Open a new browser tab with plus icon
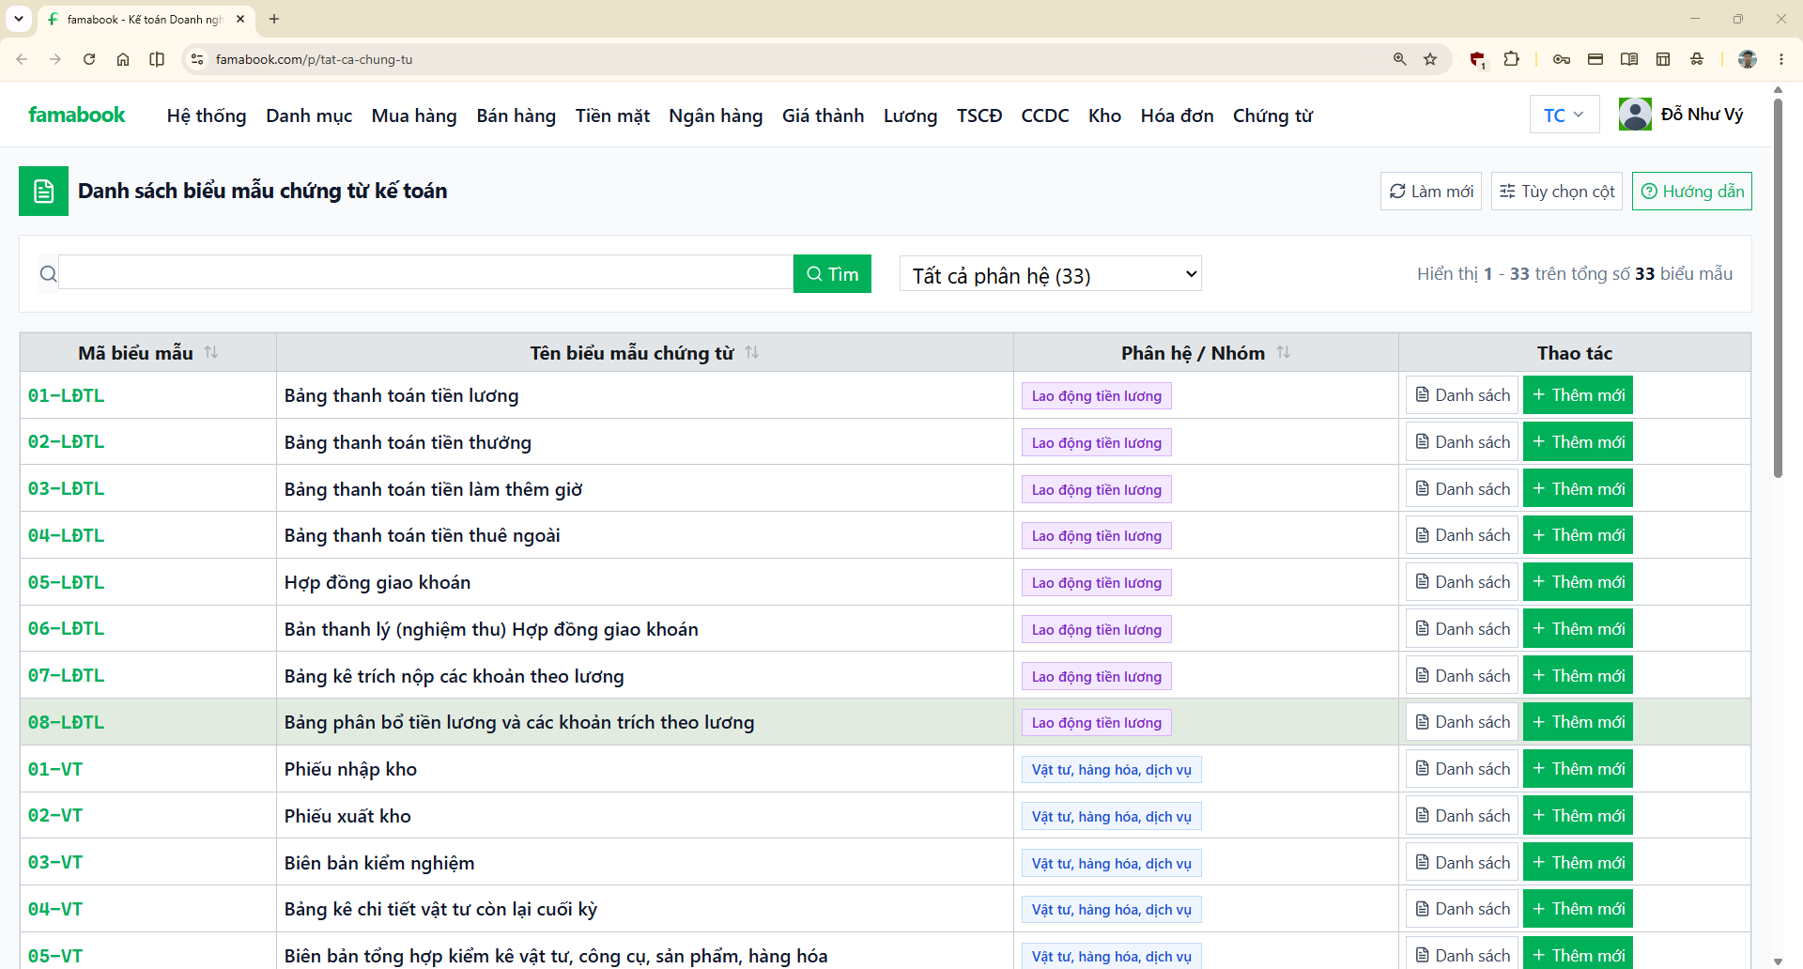1803x969 pixels. click(274, 19)
